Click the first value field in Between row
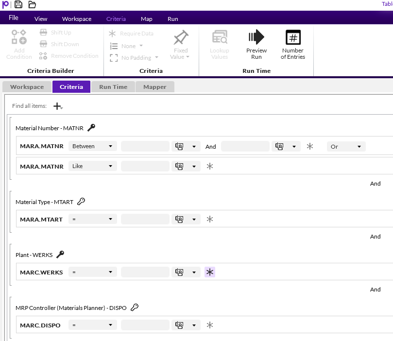393x341 pixels. pyautogui.click(x=145, y=146)
